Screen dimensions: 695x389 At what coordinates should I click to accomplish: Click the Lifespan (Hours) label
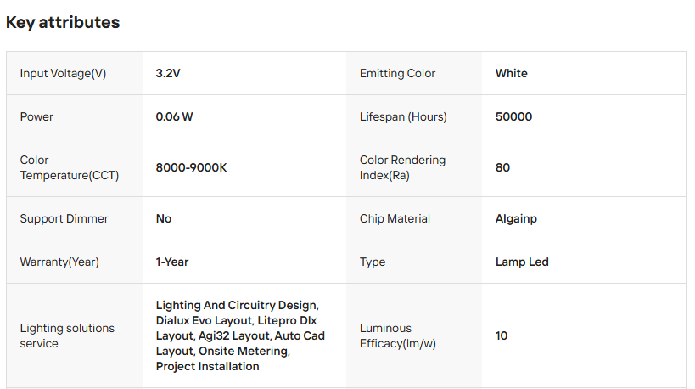[403, 116]
